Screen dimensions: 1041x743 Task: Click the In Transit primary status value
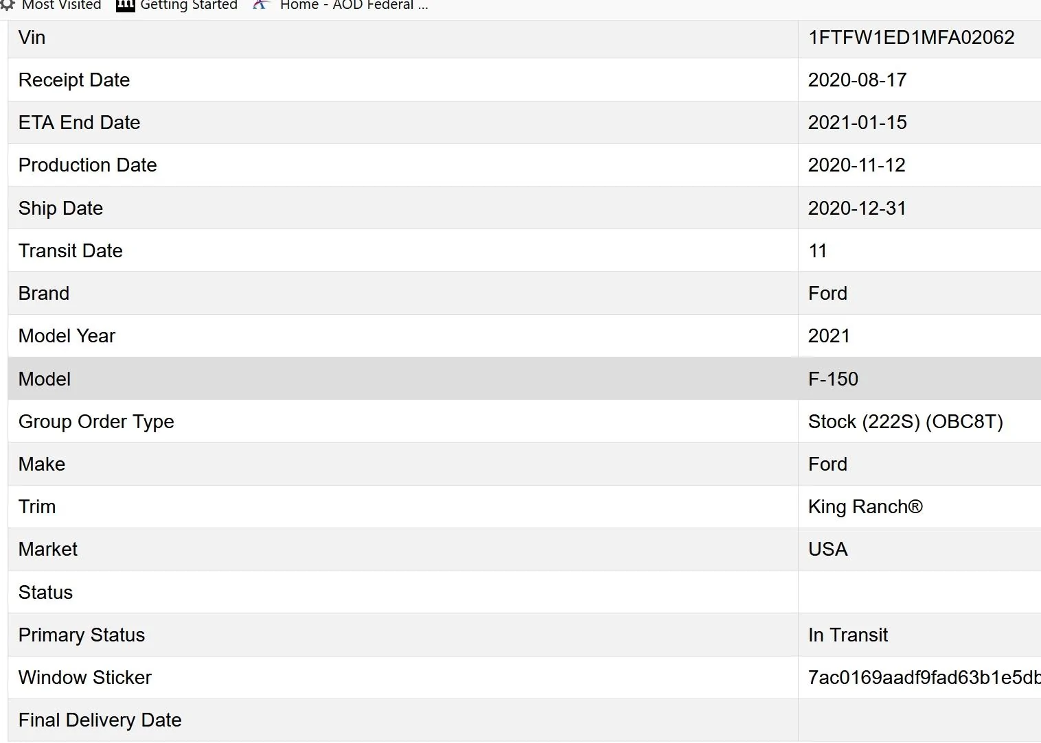tap(847, 635)
